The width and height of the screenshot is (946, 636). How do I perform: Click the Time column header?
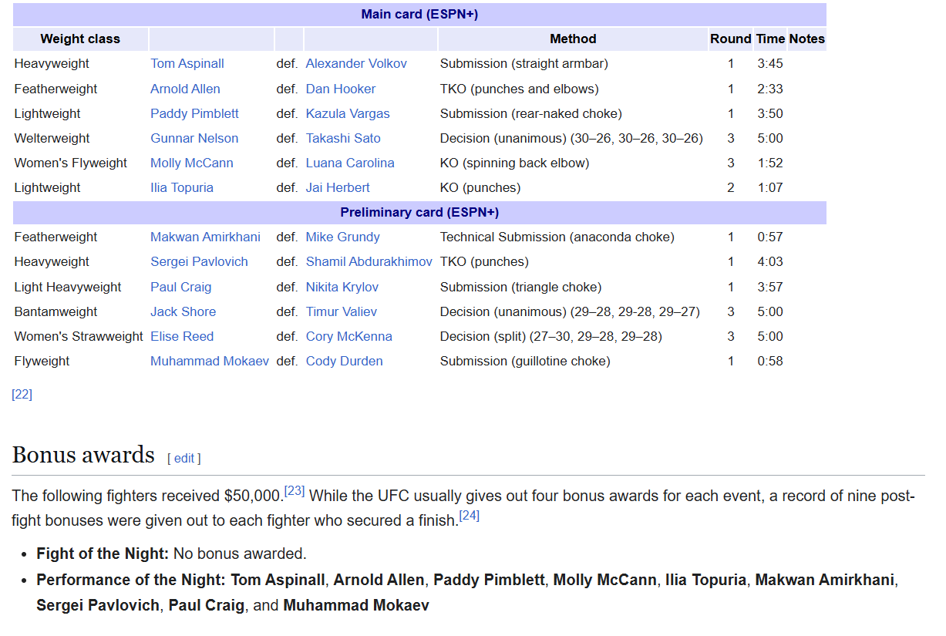point(770,39)
